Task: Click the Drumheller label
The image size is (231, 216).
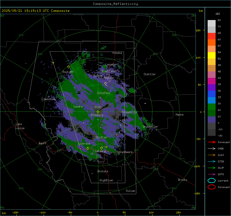Action: [x=150, y=127]
